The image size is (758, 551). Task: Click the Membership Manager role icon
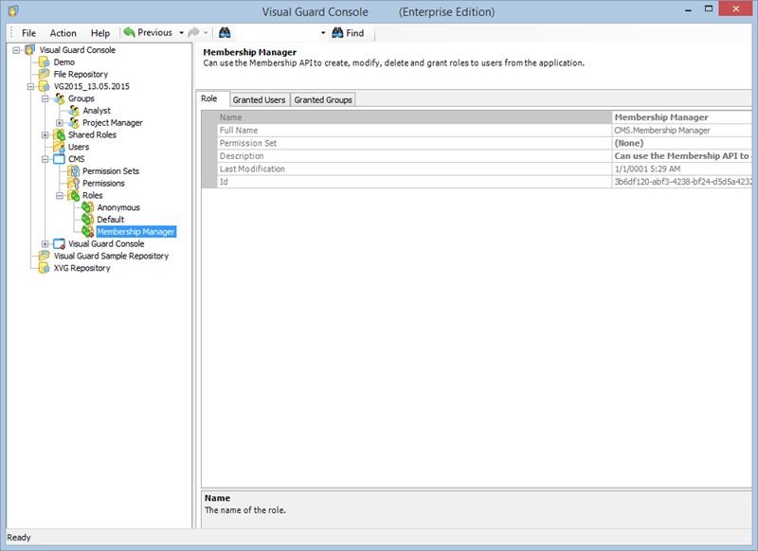(88, 231)
